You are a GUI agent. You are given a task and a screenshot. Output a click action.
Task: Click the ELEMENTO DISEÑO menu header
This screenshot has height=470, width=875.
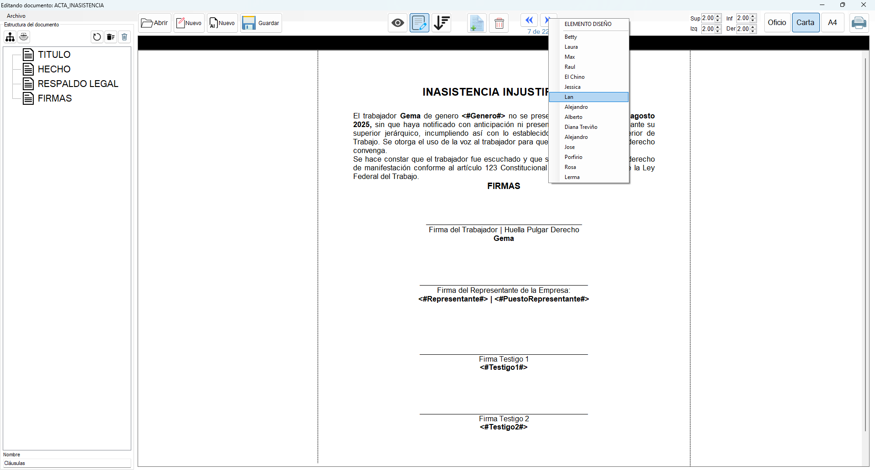click(588, 24)
